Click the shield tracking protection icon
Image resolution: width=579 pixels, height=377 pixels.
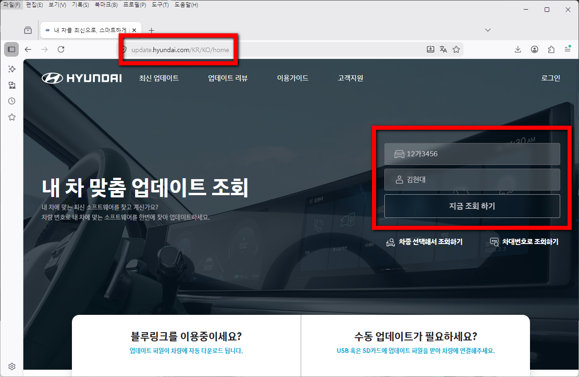pos(123,49)
